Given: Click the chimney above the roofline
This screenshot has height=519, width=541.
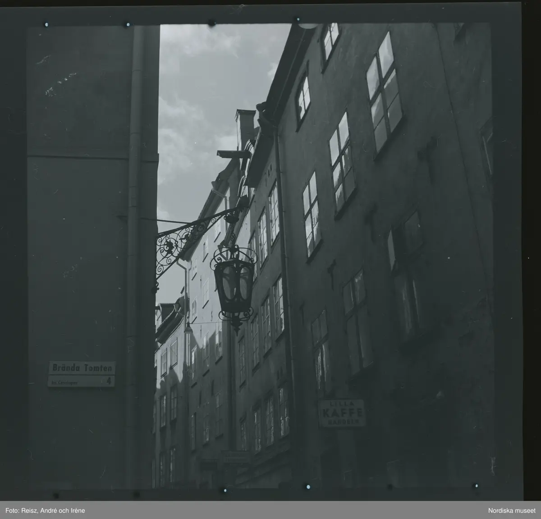Looking at the screenshot, I should click(x=245, y=126).
